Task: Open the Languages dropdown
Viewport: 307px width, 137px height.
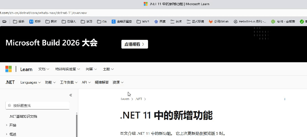Action: 30,82
